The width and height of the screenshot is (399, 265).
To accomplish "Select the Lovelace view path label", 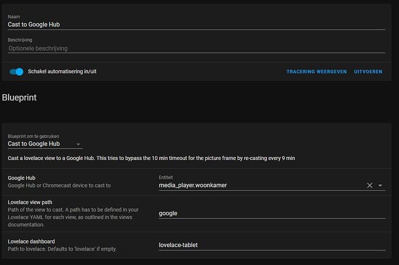I will coord(30,202).
